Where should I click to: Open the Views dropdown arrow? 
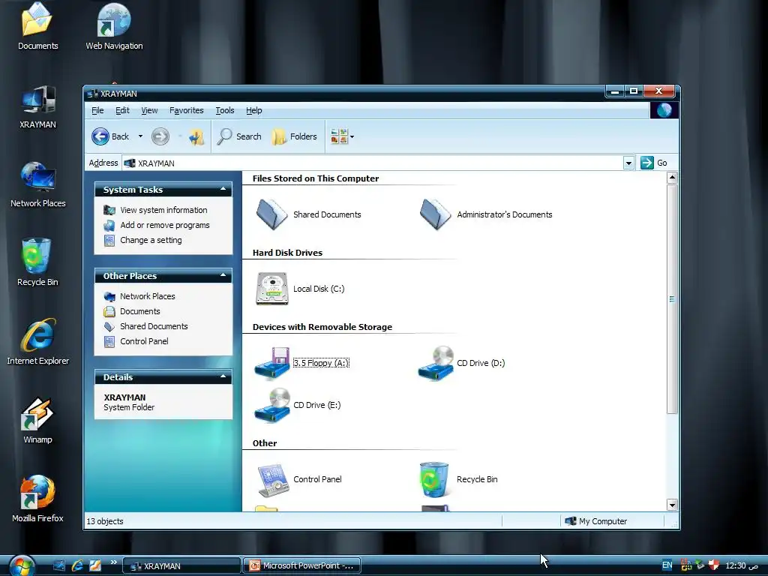(352, 137)
